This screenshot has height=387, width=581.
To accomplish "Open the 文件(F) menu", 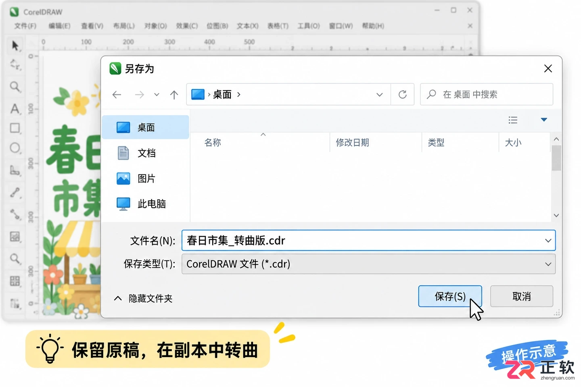I will [25, 26].
